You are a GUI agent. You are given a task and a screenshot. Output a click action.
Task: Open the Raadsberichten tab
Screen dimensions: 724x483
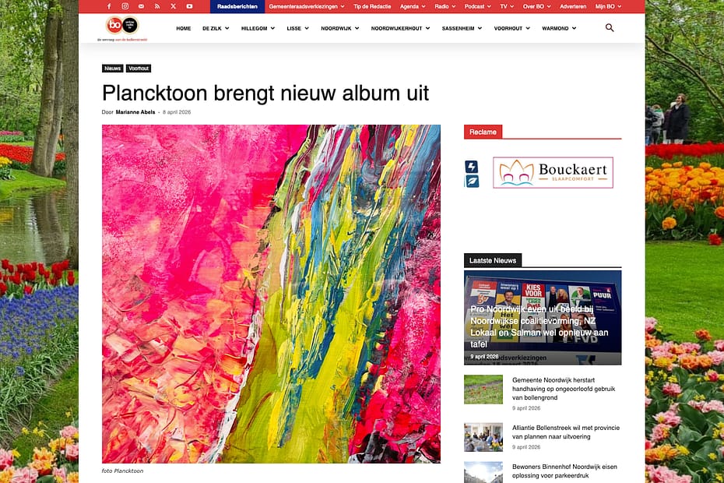[237, 6]
